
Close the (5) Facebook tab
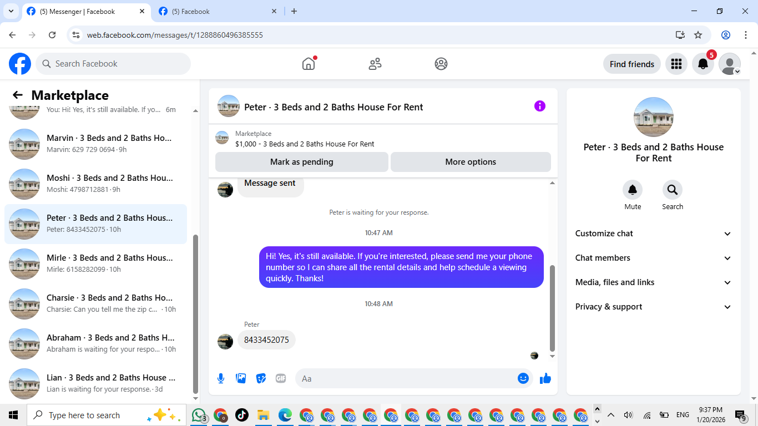click(274, 11)
